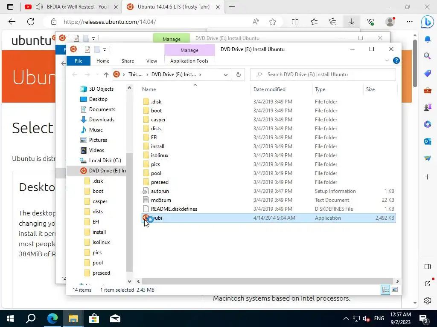Open the View ribbon tab

[x=151, y=61]
